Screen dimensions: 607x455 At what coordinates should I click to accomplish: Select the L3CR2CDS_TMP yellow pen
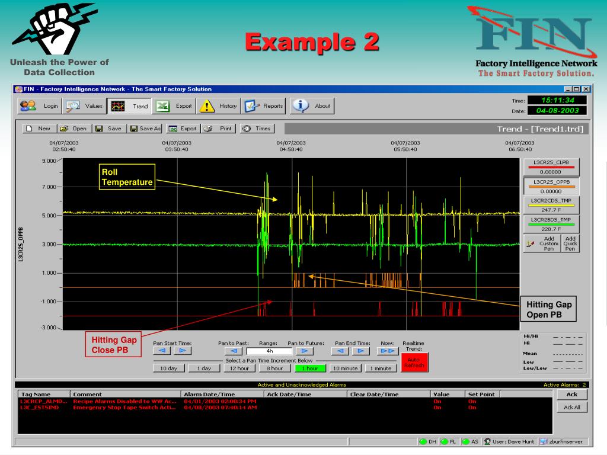click(551, 206)
